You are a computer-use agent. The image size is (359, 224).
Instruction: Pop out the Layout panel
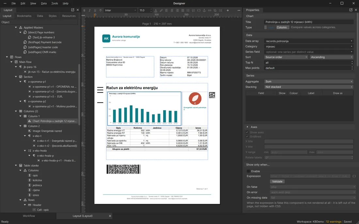pyautogui.click(x=72, y=10)
